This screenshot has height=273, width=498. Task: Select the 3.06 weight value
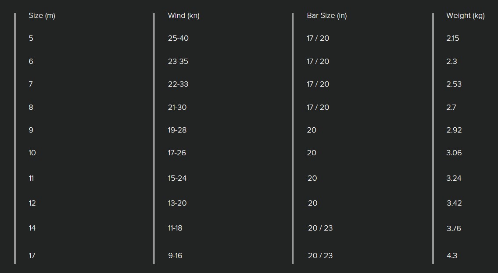coord(454,153)
